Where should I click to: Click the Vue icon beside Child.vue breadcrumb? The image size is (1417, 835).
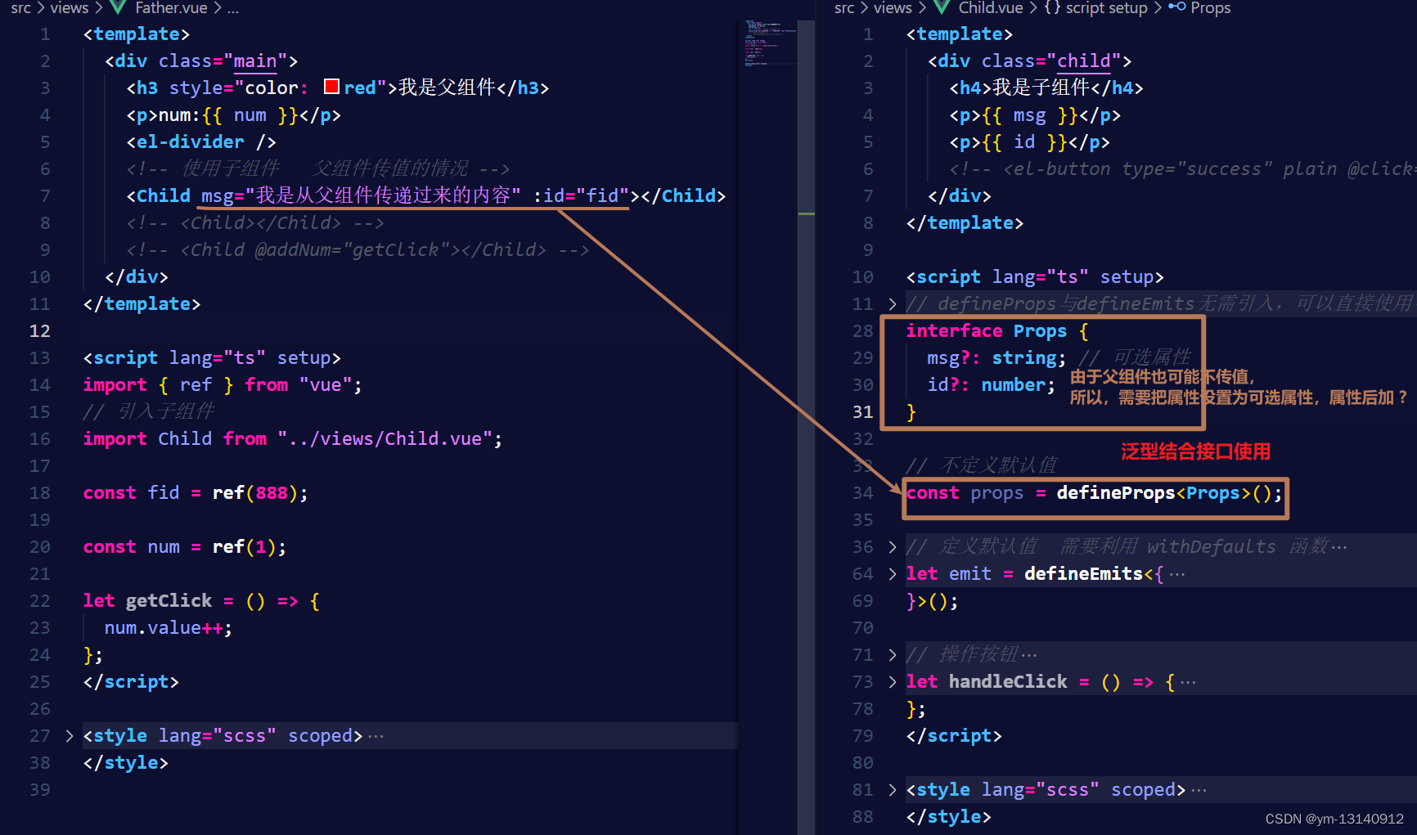(942, 7)
